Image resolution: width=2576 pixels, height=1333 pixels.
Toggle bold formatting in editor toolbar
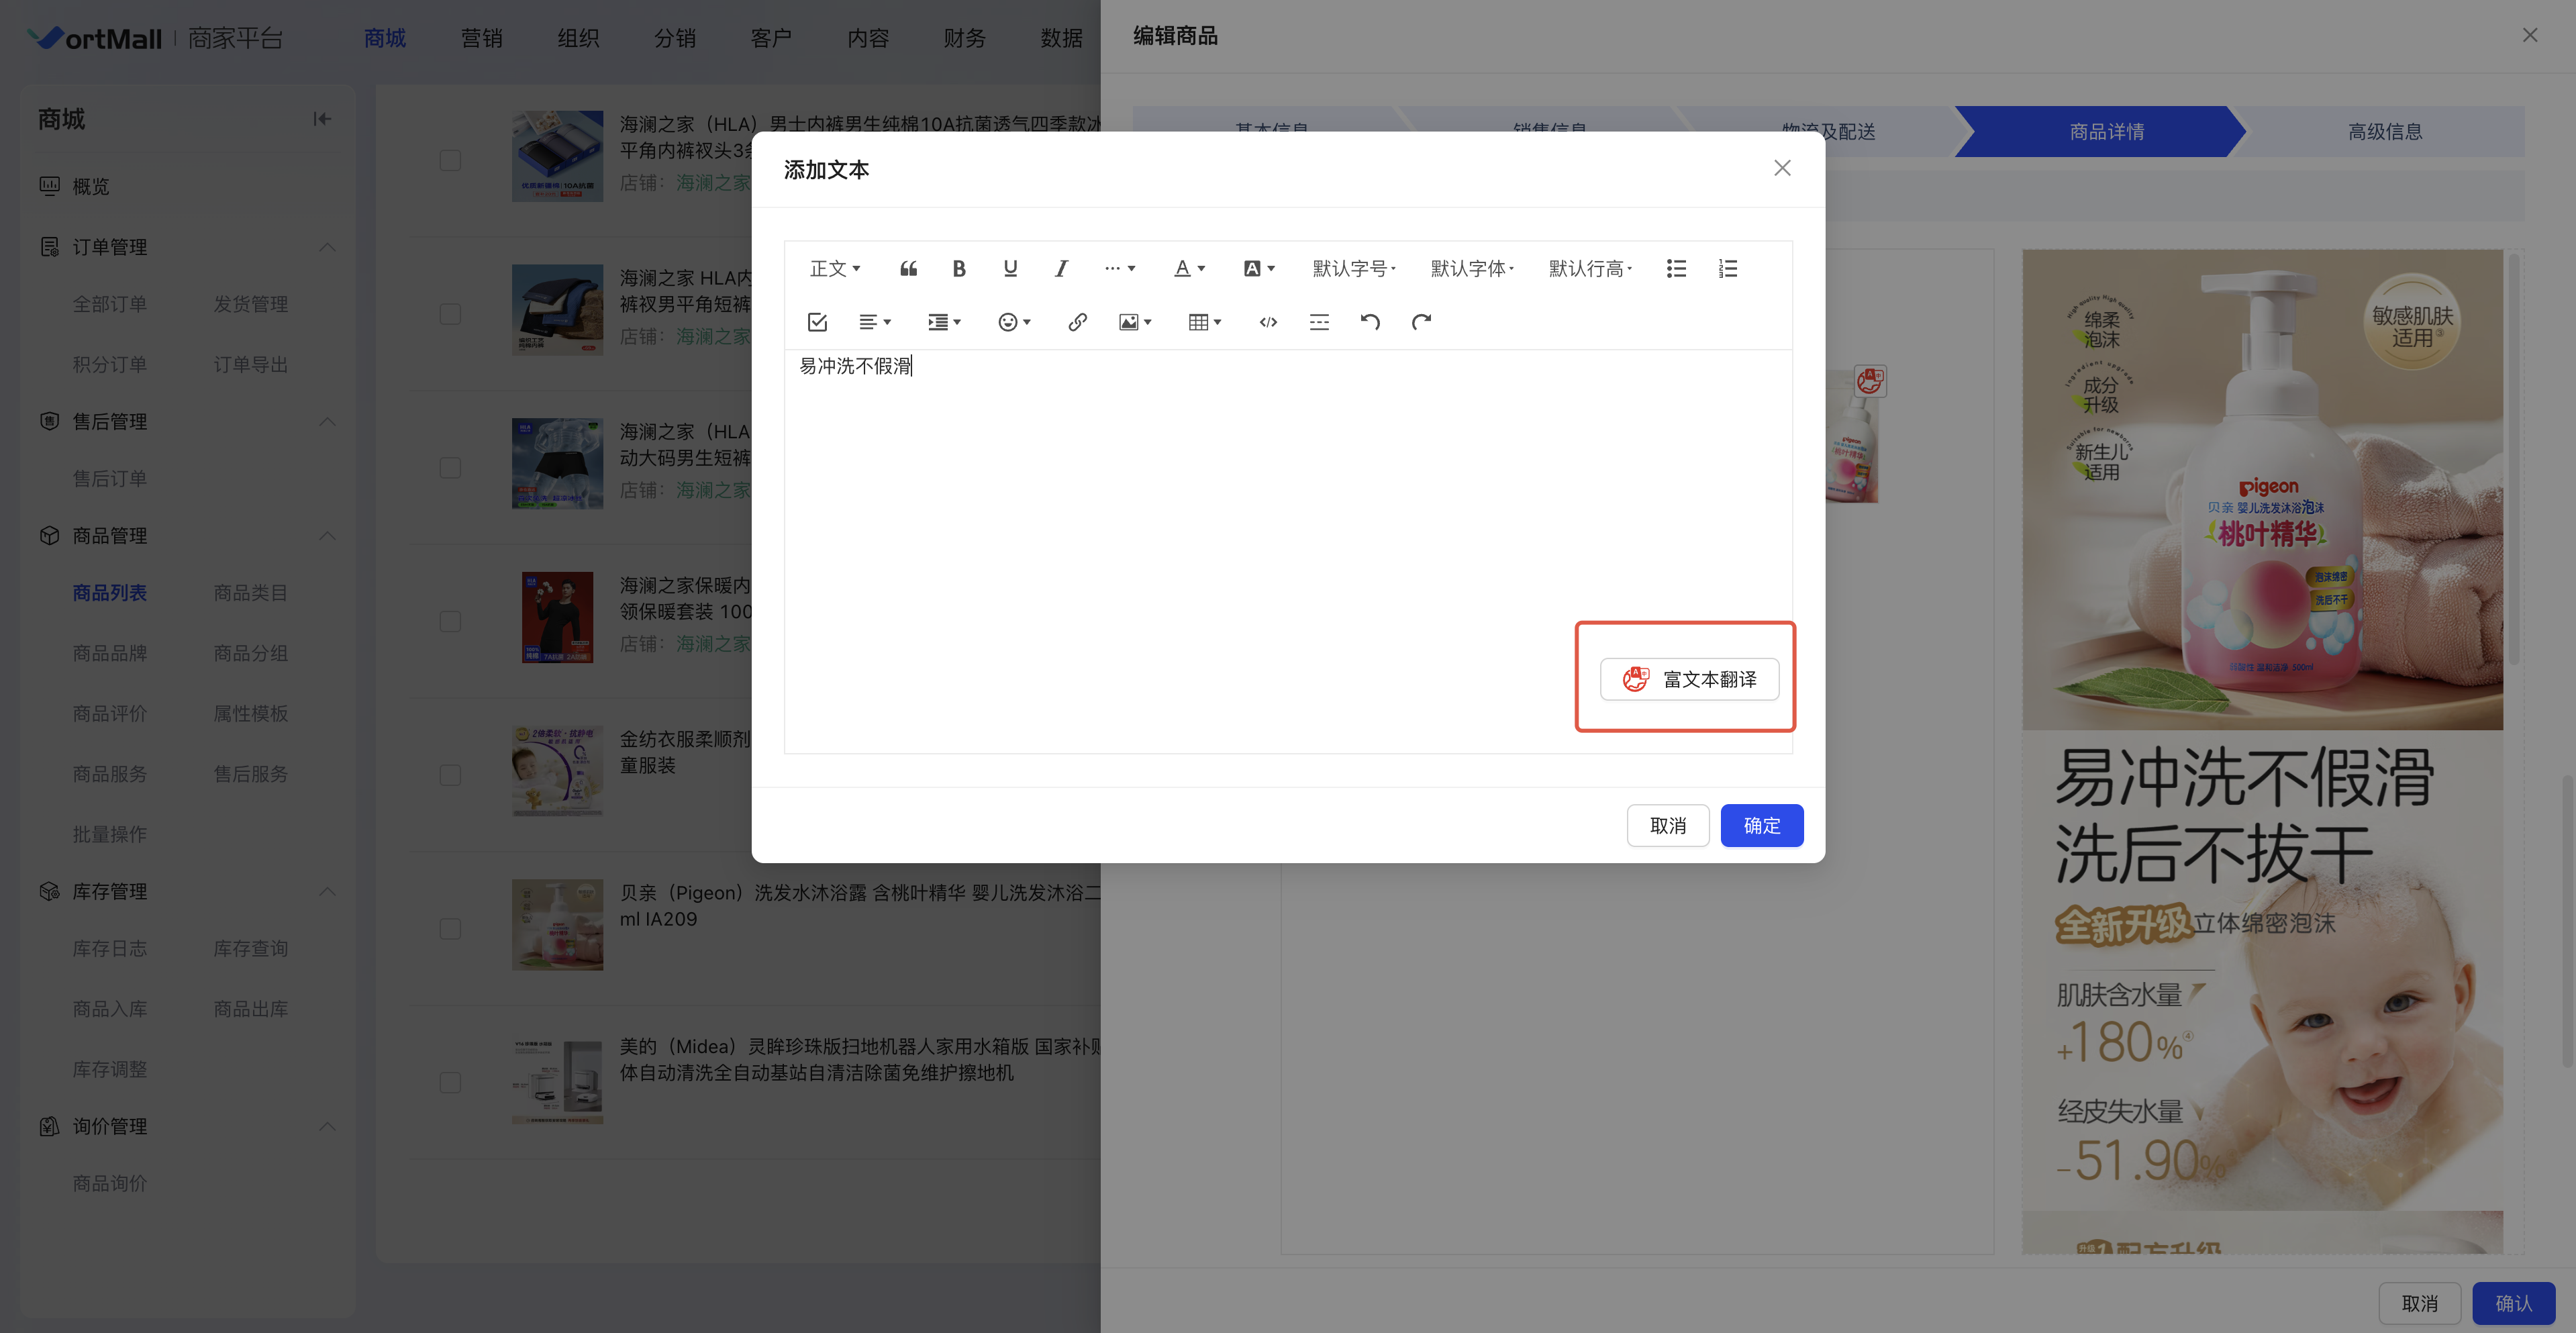pyautogui.click(x=959, y=268)
